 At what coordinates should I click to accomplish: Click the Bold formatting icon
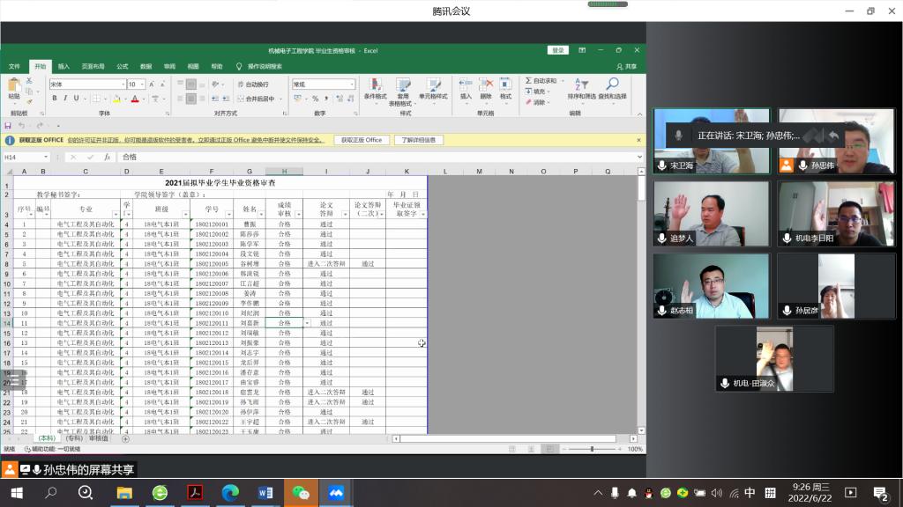[x=55, y=99]
